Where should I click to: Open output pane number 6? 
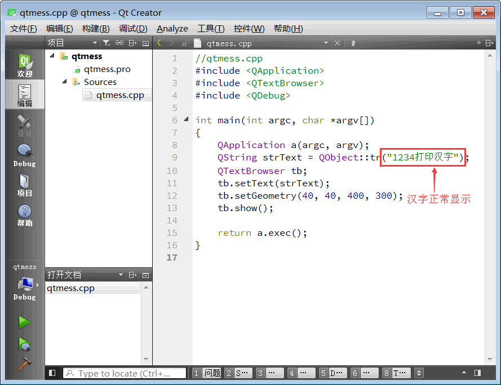(364, 373)
